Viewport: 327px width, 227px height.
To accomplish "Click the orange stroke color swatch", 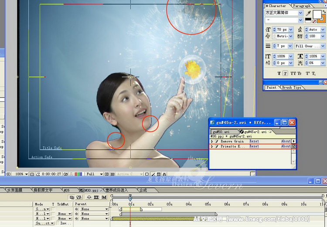I will click(322, 19).
